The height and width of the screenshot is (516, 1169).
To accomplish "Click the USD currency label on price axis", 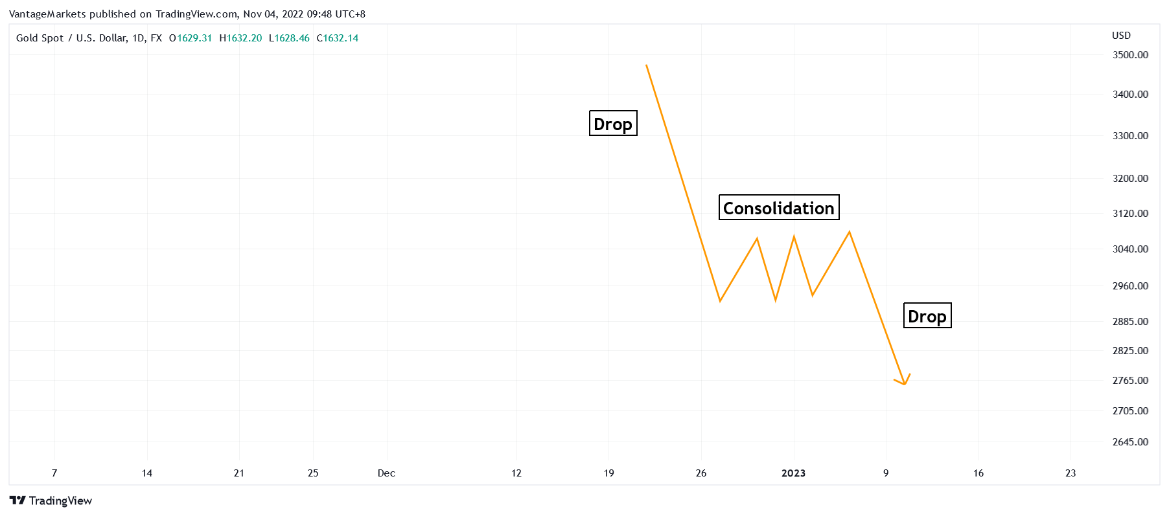I will pos(1121,36).
